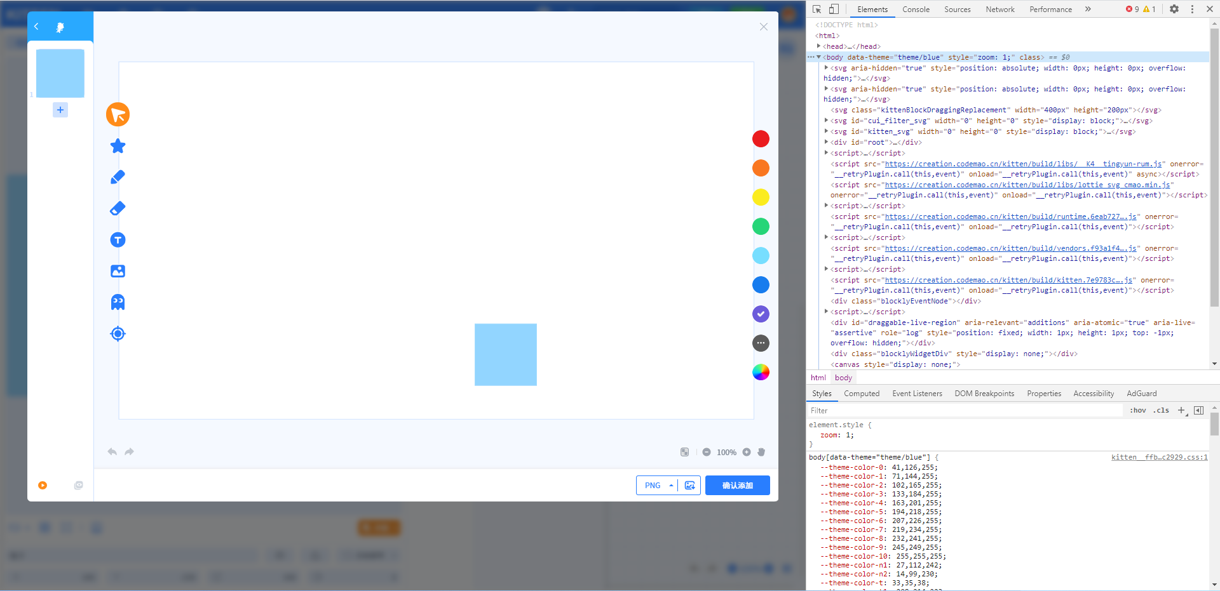Viewport: 1220px width, 591px height.
Task: Activate the eraser tool
Action: 118,208
